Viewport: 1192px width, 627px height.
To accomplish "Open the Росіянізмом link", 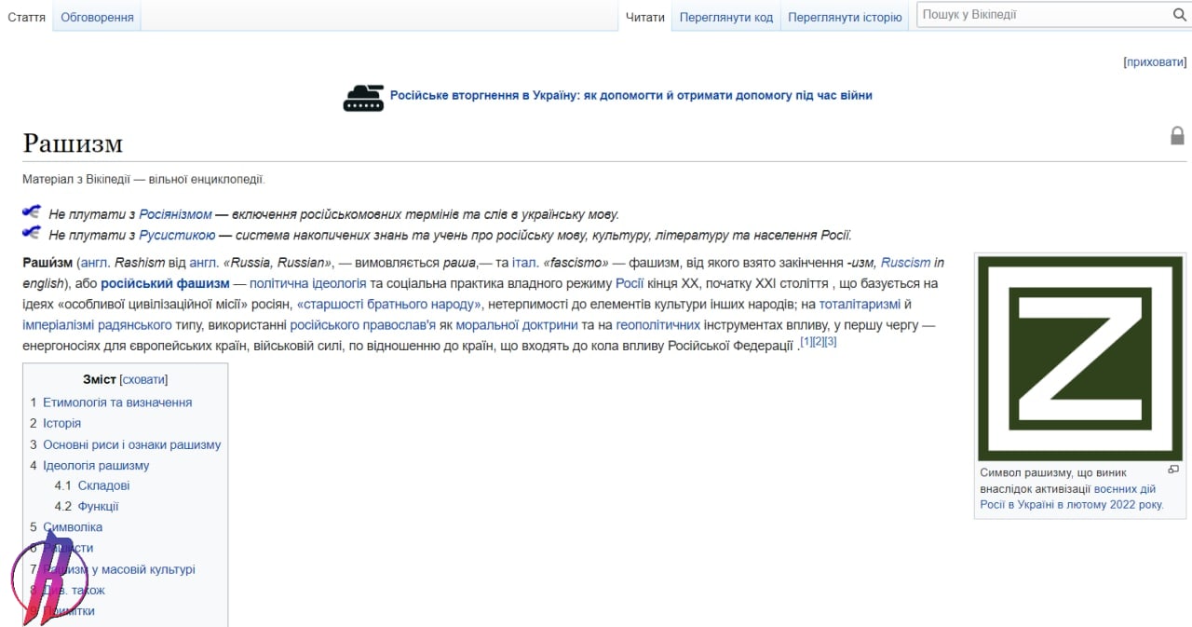I will coord(175,213).
